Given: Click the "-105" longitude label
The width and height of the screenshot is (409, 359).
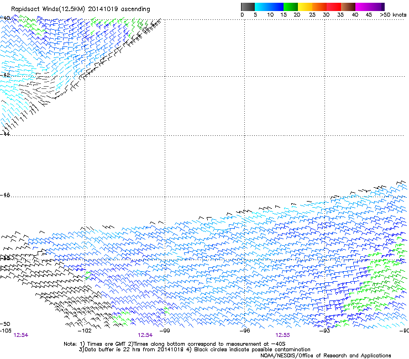Looking at the screenshot, I should 6,331.
